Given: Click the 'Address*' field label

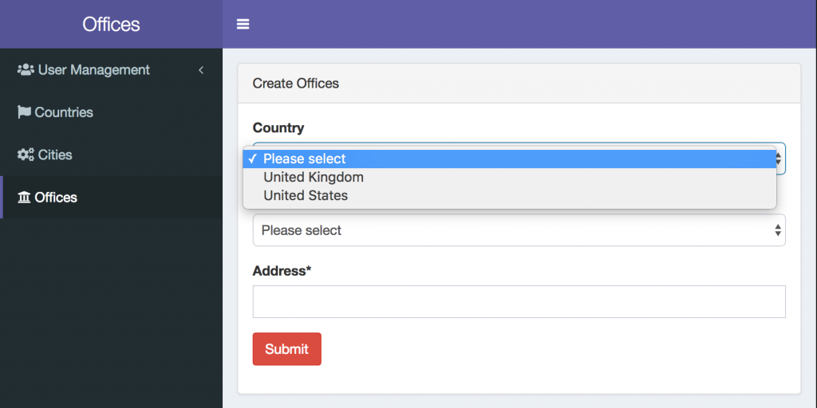Looking at the screenshot, I should point(282,271).
